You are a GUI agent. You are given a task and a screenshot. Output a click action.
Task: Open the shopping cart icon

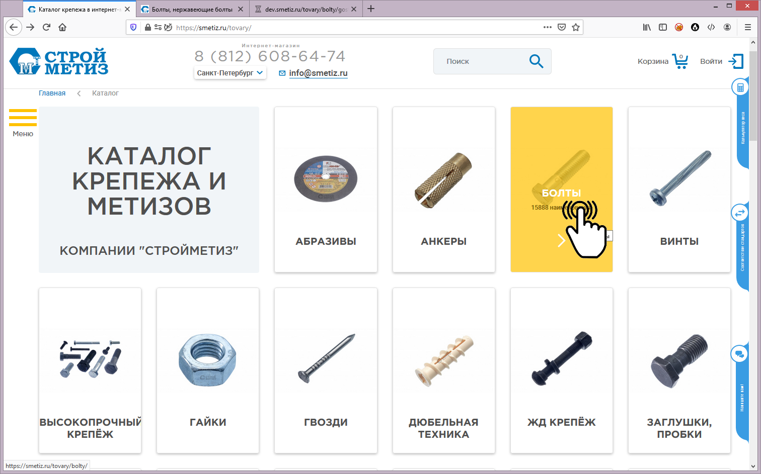(x=680, y=61)
